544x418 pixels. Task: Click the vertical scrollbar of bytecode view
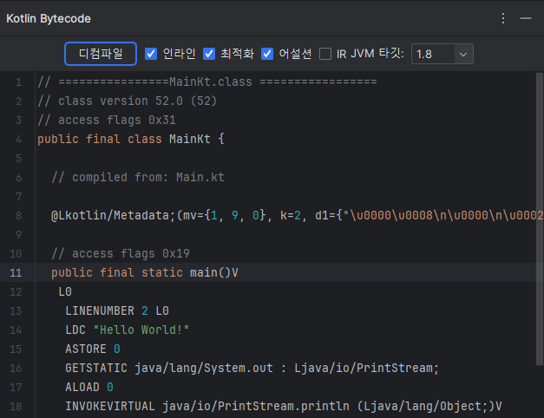(x=540, y=219)
